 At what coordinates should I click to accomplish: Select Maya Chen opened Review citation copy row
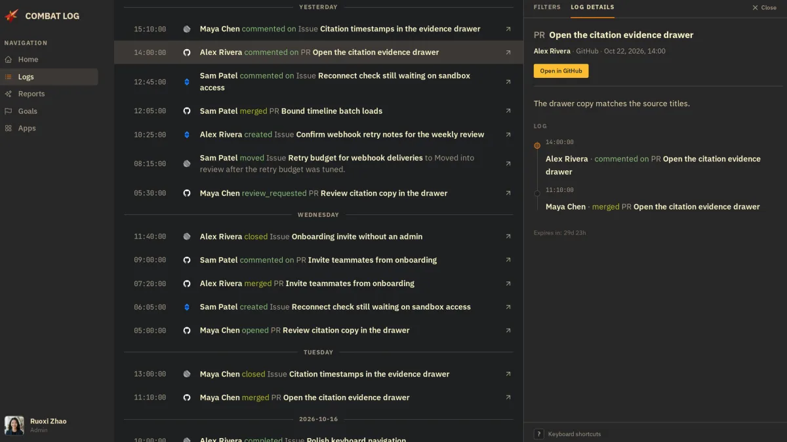319,331
